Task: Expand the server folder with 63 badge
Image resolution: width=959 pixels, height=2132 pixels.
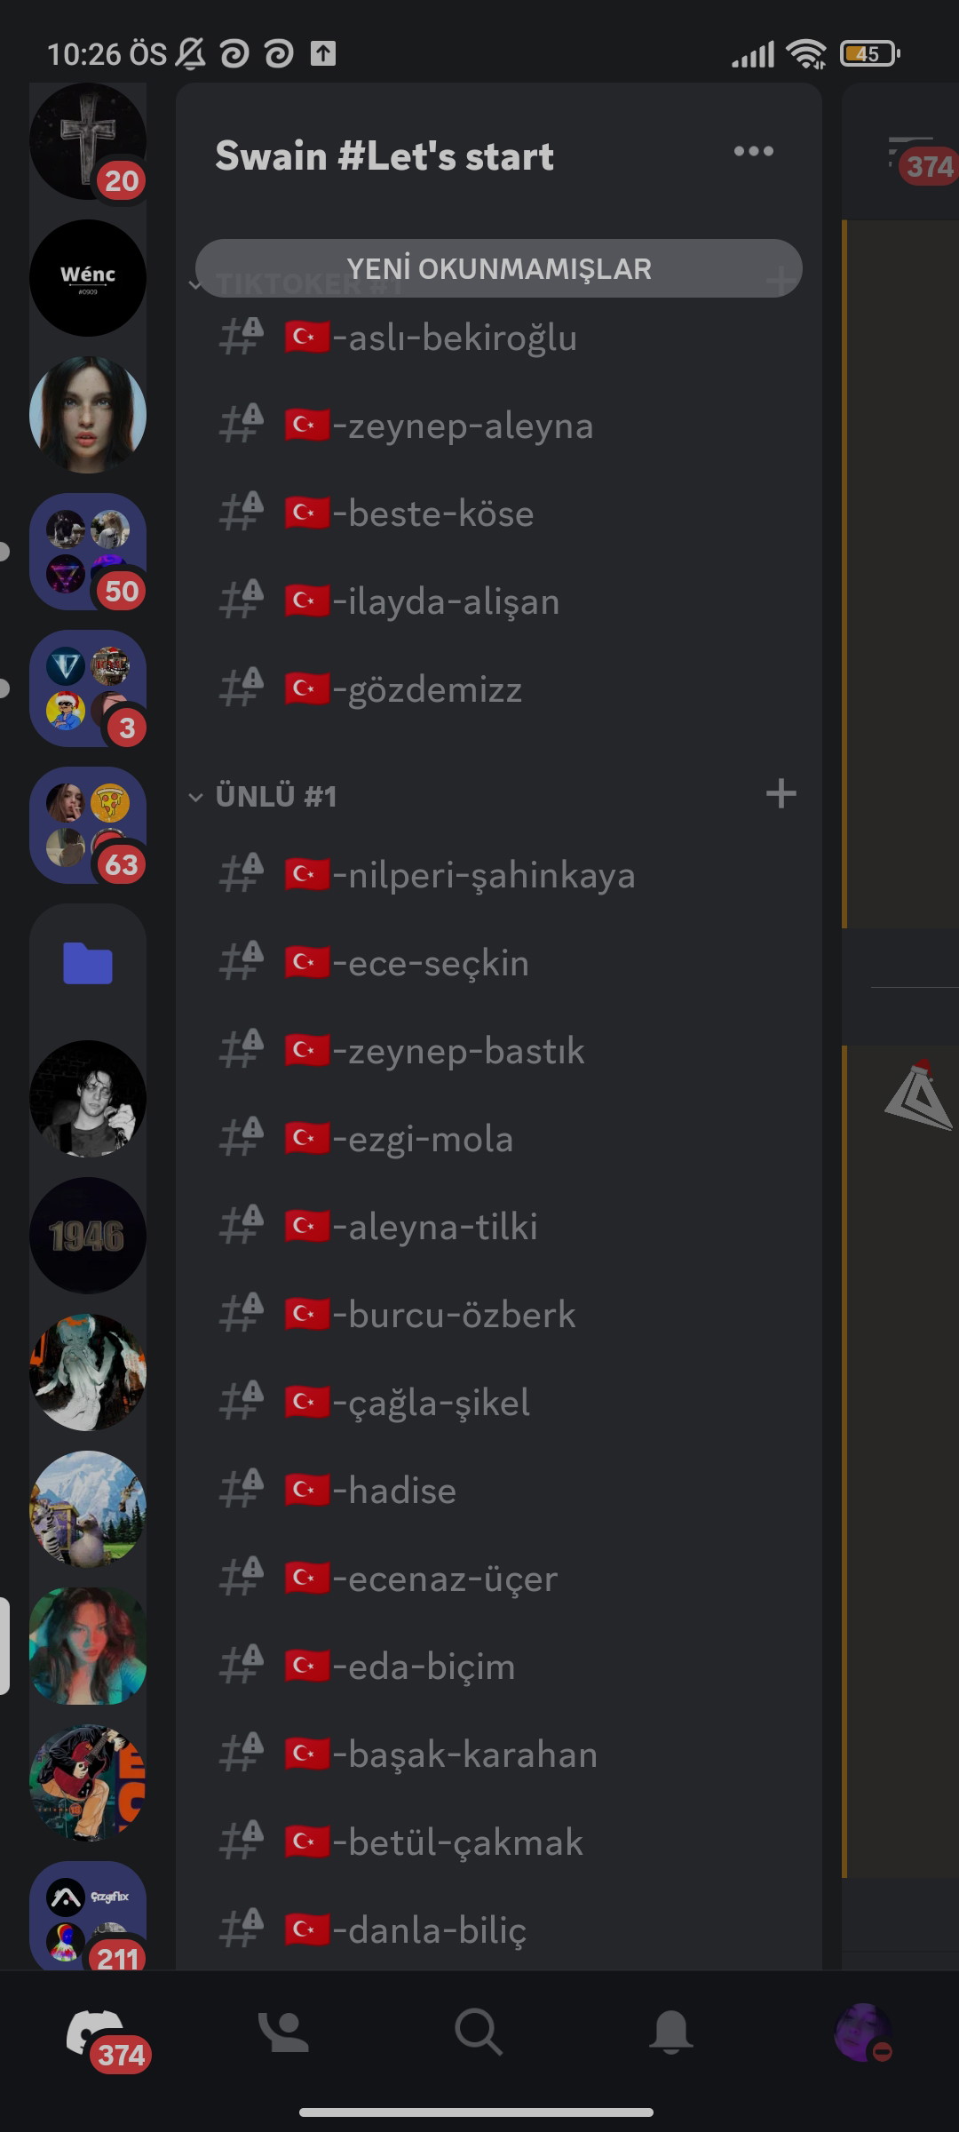Action: click(88, 825)
